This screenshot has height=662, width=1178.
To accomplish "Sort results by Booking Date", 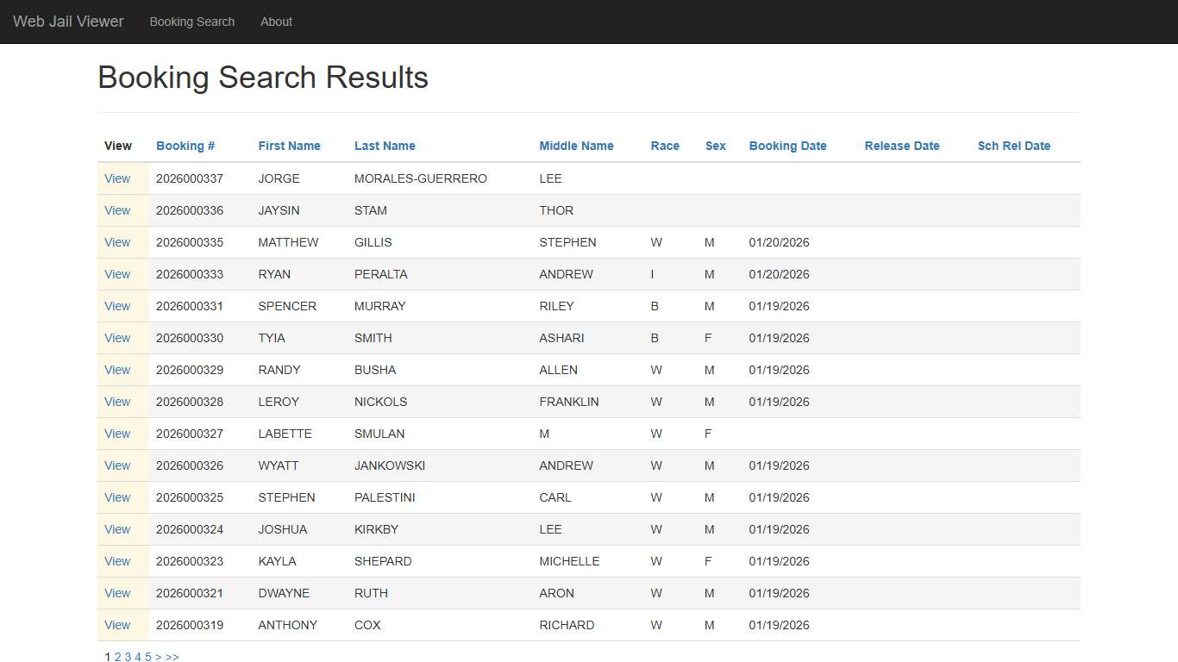I will pos(787,146).
